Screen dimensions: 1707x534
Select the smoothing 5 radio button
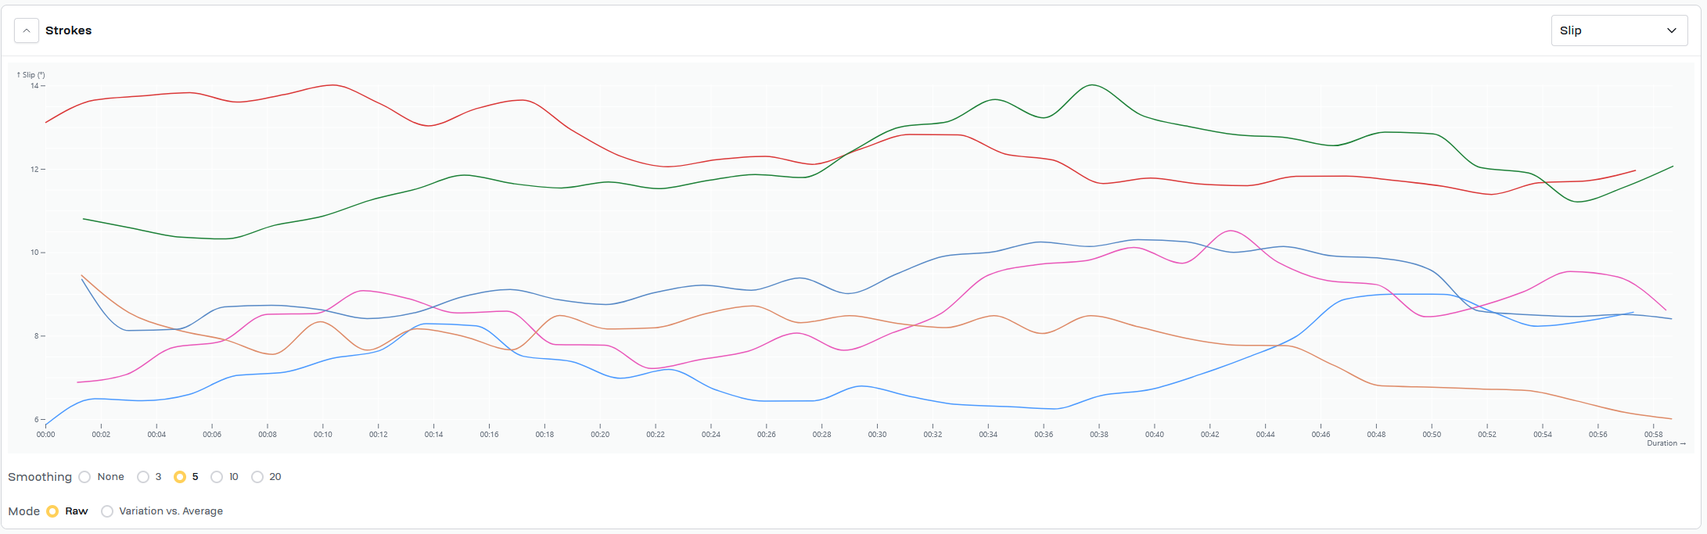click(180, 477)
